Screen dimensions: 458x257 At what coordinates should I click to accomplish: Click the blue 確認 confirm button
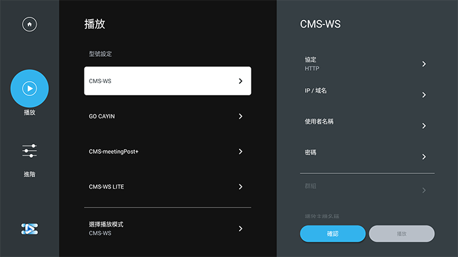(x=333, y=233)
